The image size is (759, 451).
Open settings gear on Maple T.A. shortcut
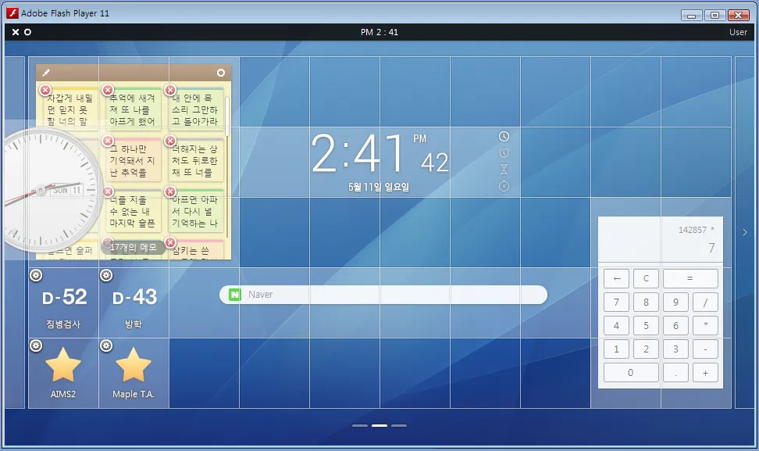click(106, 346)
